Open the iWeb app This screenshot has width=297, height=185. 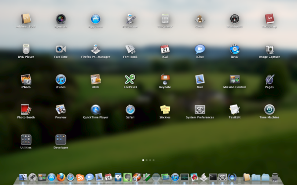pyautogui.click(x=96, y=79)
